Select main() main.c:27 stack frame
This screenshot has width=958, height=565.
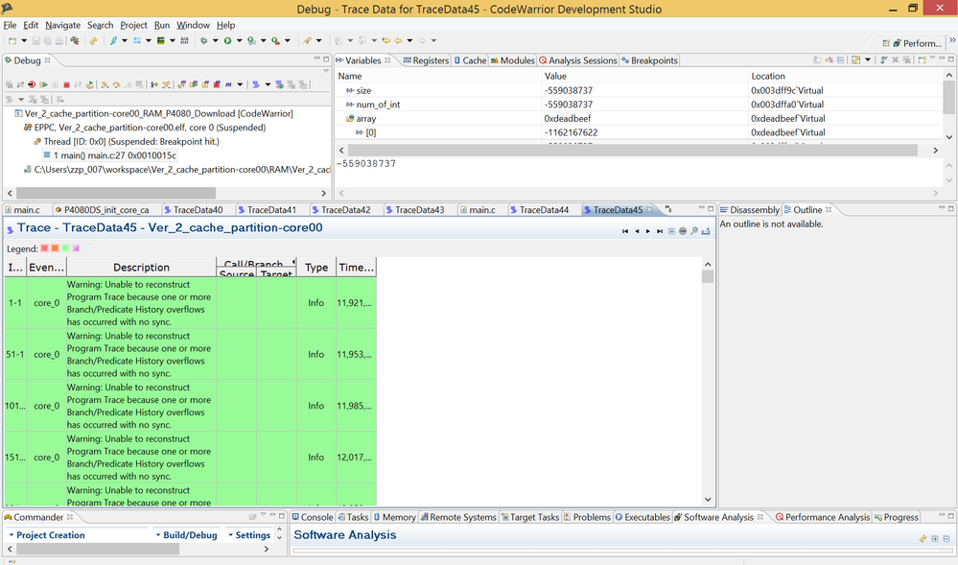tap(108, 155)
